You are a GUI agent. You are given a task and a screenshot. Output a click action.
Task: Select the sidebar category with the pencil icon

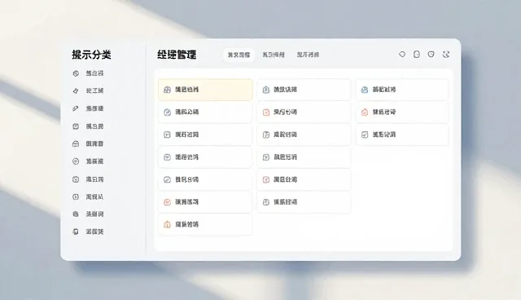[88, 108]
